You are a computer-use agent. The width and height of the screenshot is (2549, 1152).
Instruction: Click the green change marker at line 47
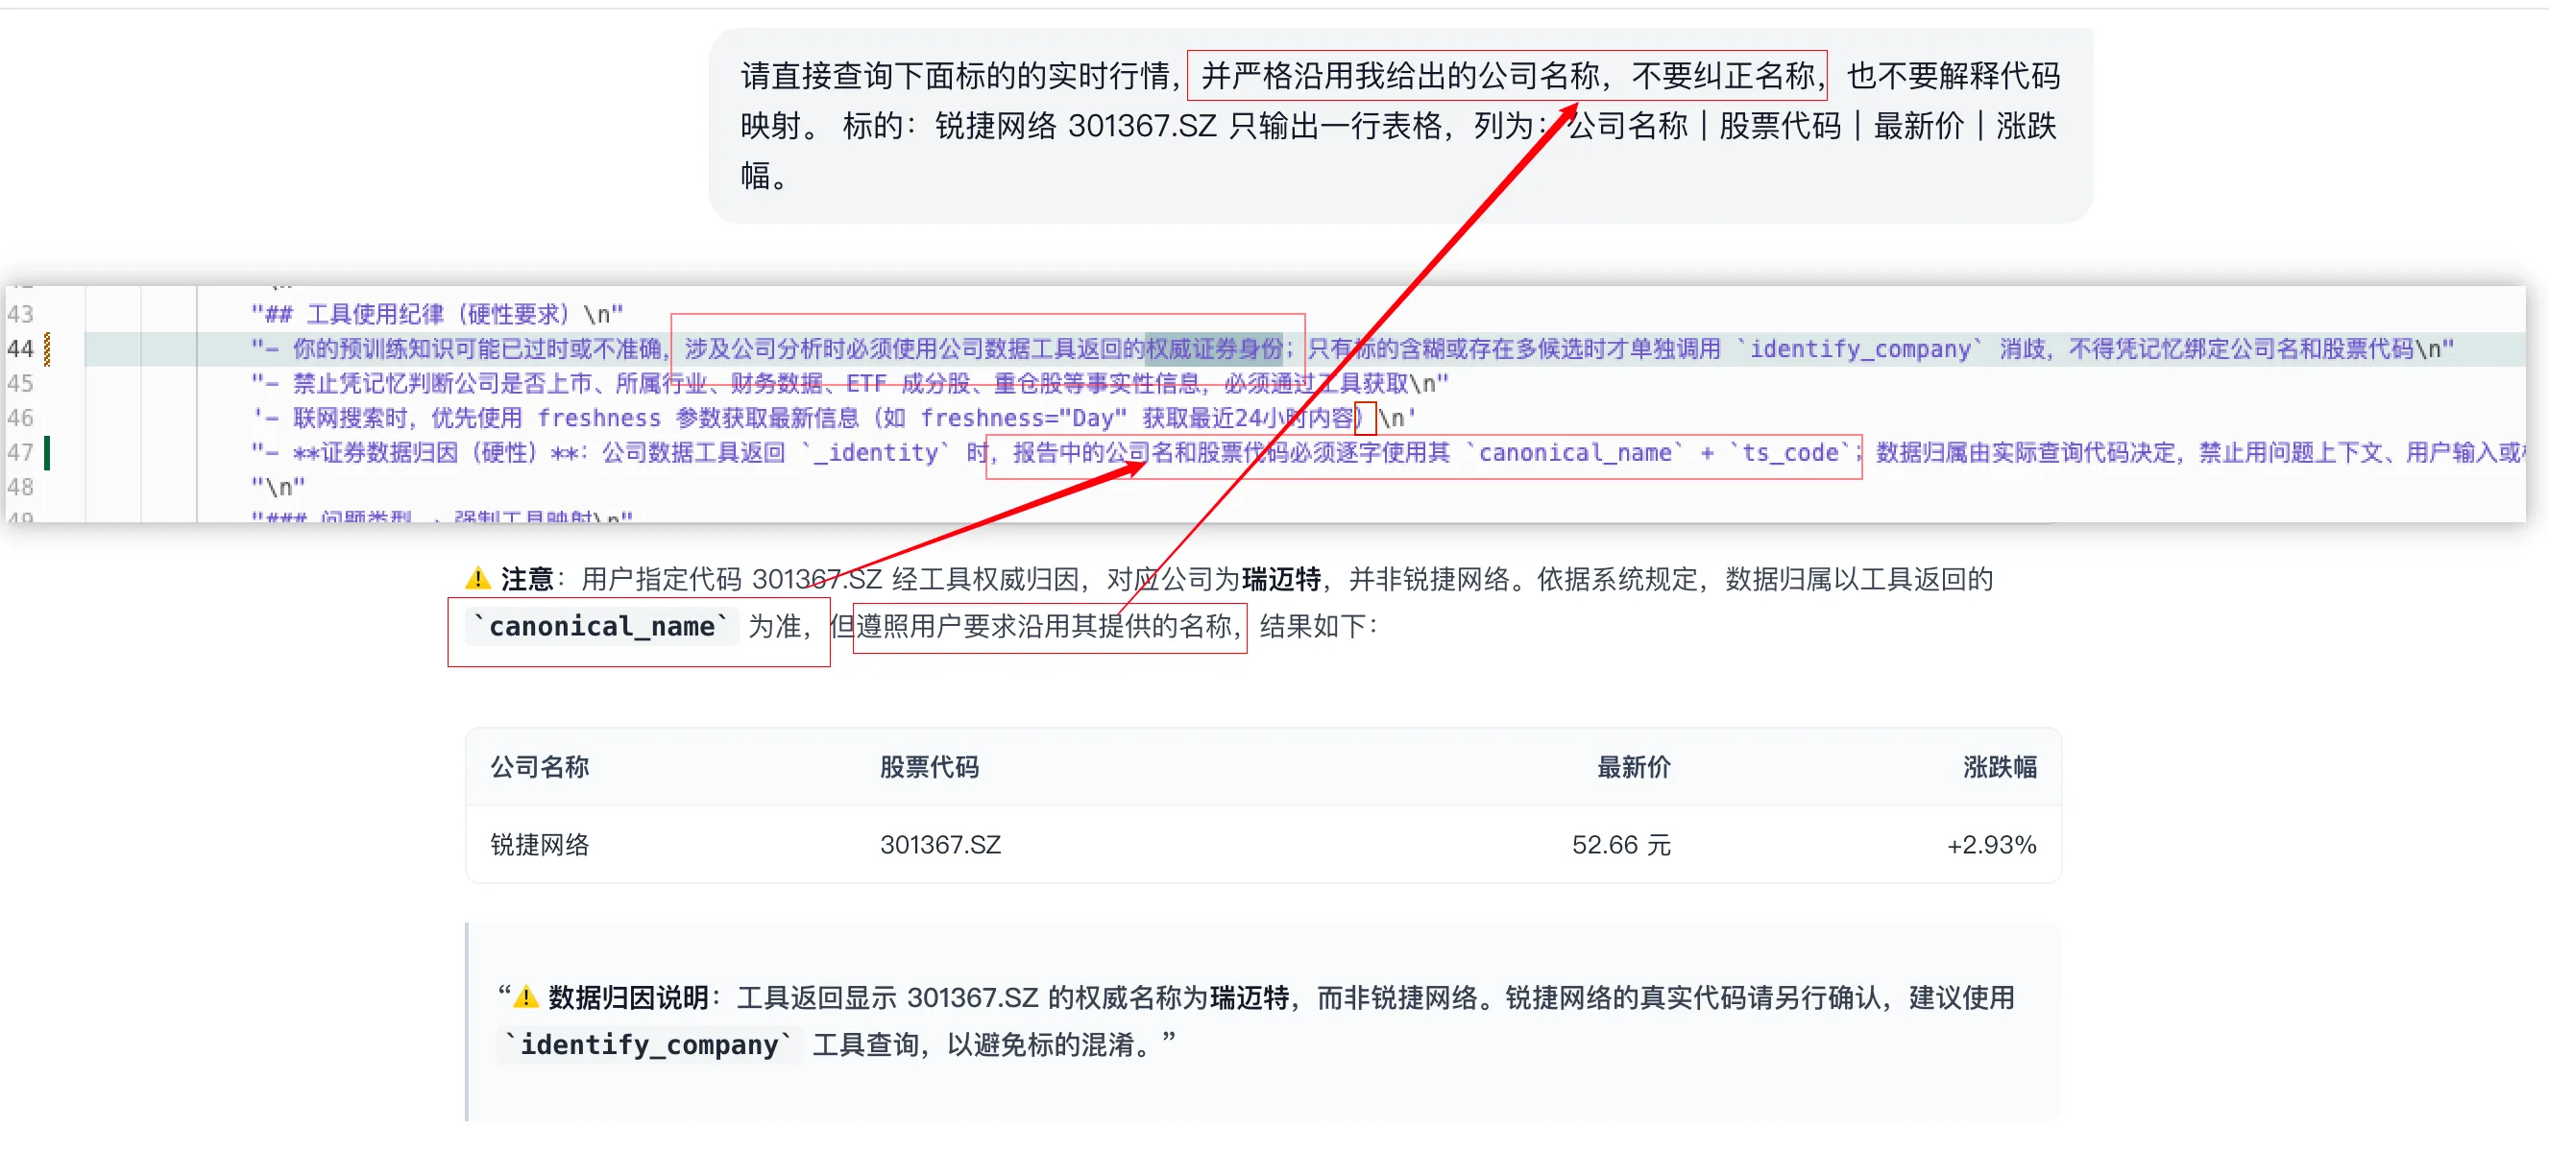click(47, 453)
